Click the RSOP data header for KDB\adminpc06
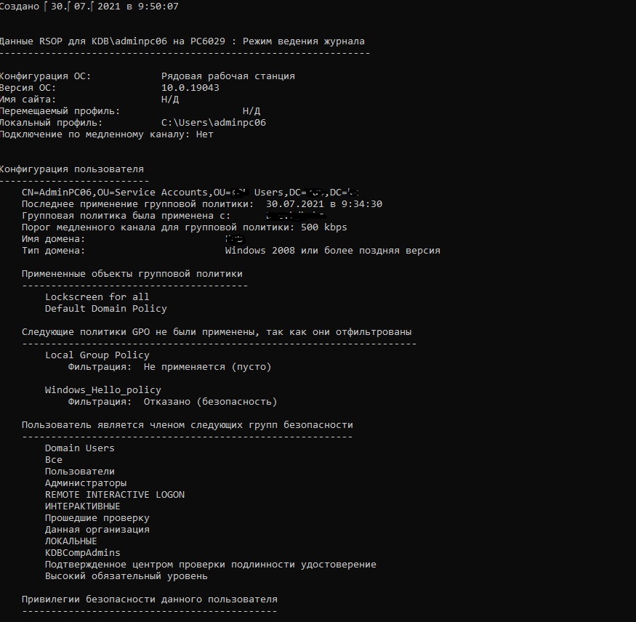 (x=182, y=41)
